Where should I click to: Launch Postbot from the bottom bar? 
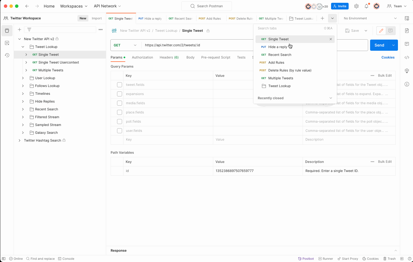pos(306,259)
